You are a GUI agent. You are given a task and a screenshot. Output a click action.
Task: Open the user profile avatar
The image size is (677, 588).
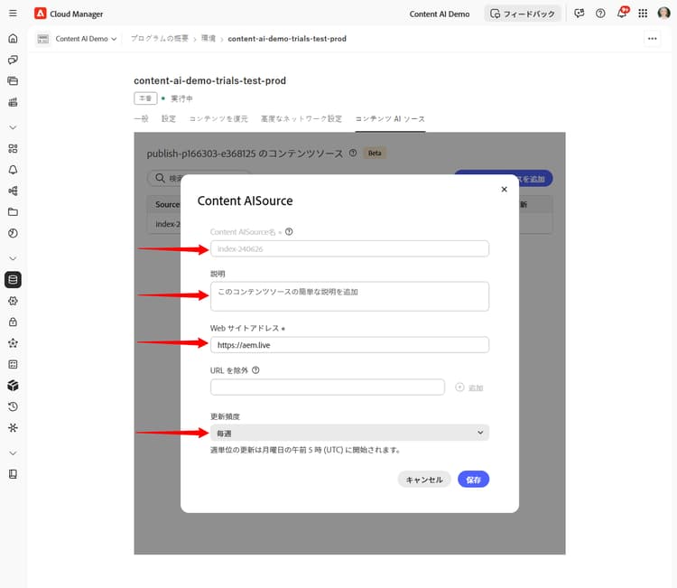pos(663,14)
